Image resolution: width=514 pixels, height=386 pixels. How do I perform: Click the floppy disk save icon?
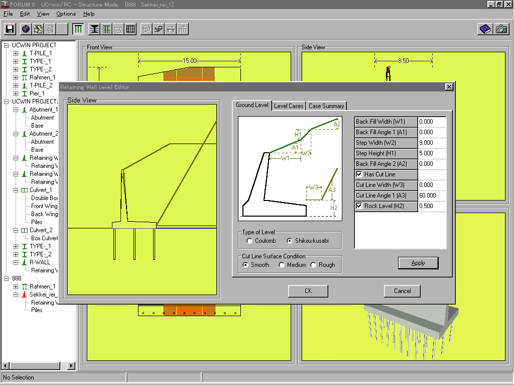point(10,29)
